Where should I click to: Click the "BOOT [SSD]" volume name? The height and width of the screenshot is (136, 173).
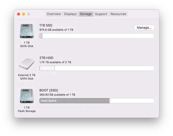[49, 90]
